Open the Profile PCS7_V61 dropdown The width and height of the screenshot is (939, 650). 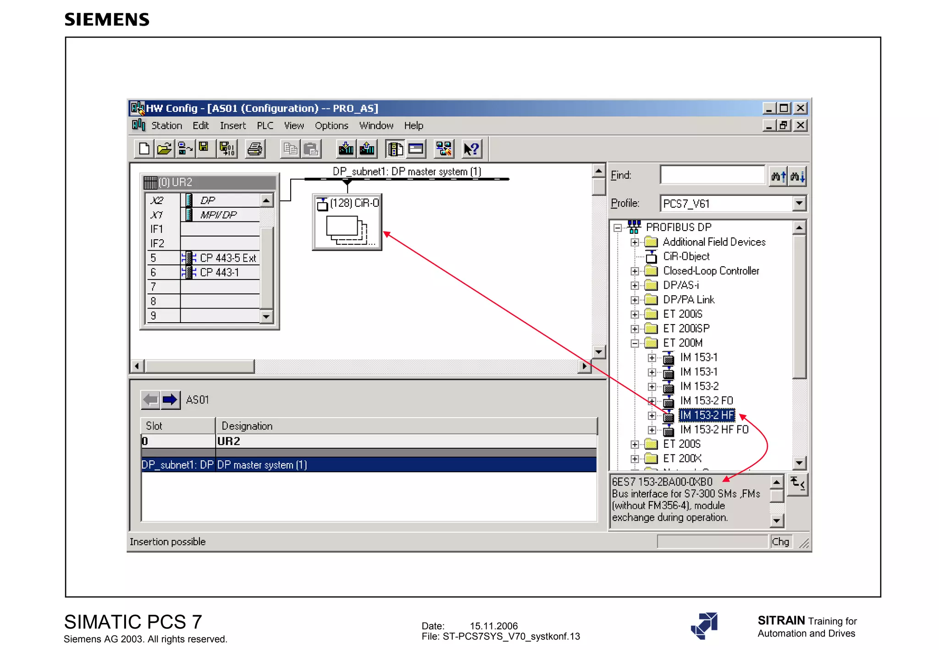point(799,203)
